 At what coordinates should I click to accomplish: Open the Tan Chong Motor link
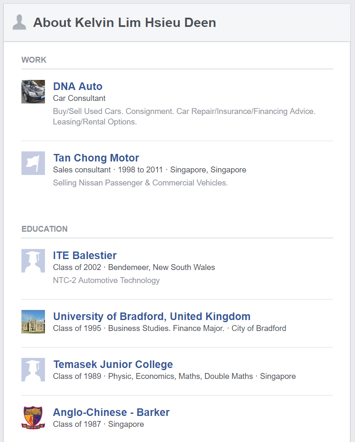coord(96,158)
